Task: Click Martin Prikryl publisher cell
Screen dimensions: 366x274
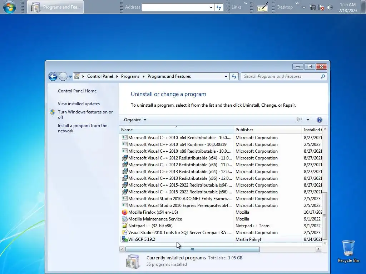Action: 248,239
